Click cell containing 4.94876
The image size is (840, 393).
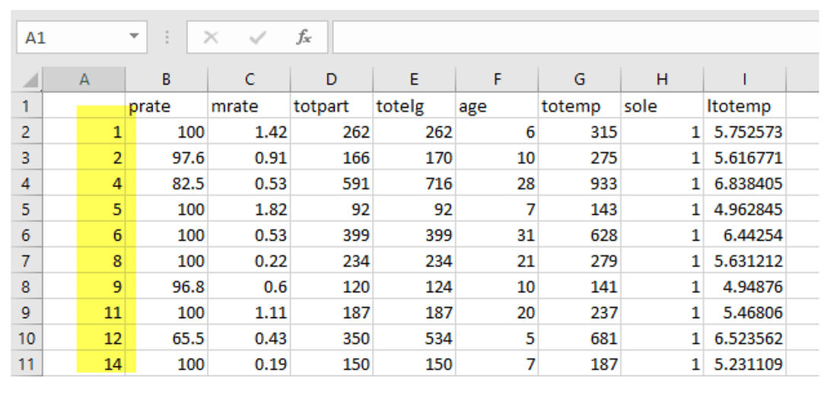745,286
